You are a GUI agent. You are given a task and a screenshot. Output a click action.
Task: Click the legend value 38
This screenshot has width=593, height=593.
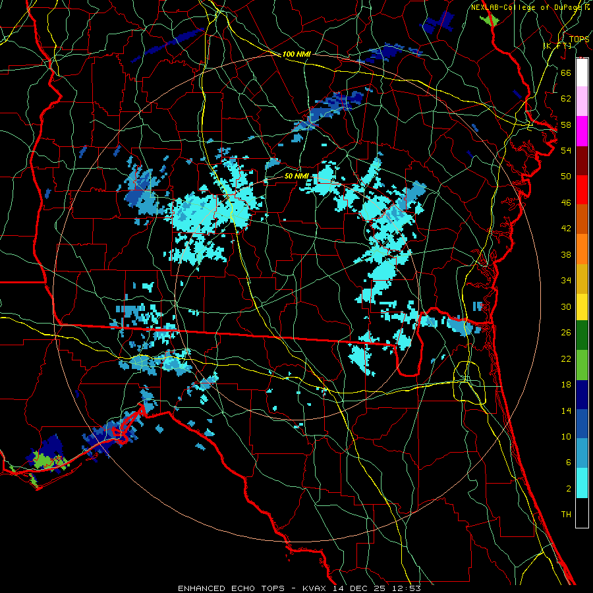pyautogui.click(x=566, y=254)
